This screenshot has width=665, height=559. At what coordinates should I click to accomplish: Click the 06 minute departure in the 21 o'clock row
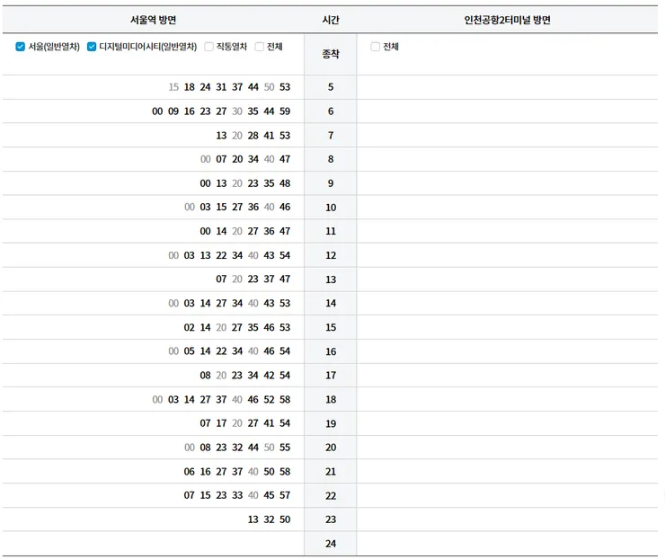(x=190, y=472)
